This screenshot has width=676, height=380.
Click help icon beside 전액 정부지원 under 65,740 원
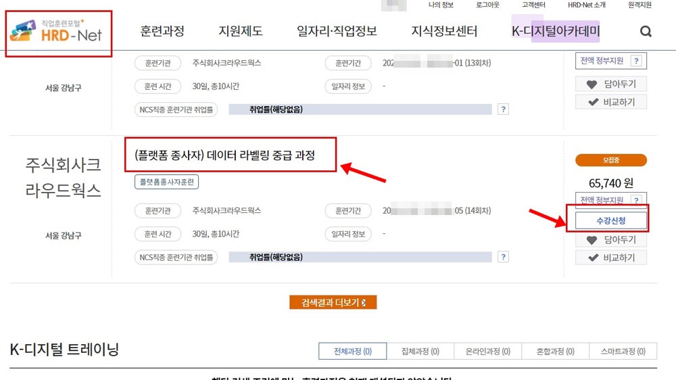pos(636,200)
